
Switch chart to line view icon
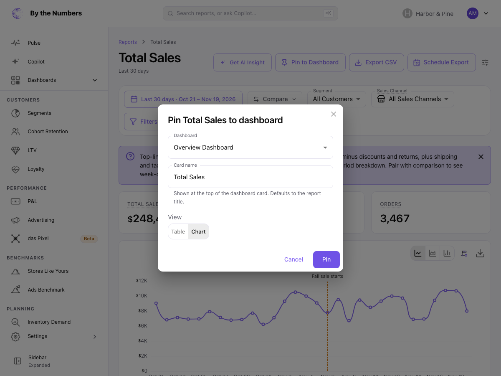[418, 253]
